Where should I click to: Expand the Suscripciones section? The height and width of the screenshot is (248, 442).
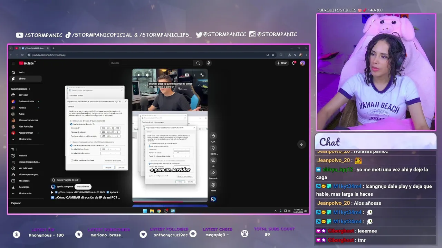pyautogui.click(x=21, y=89)
